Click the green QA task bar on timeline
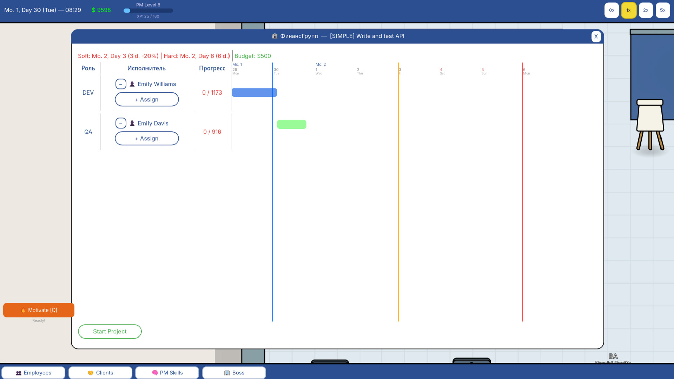This screenshot has width=674, height=379. (291, 124)
